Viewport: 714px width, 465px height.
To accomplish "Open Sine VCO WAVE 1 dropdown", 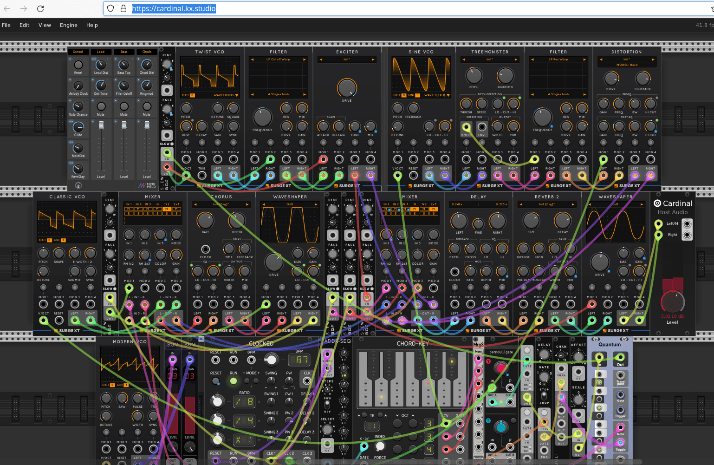I will (x=437, y=95).
